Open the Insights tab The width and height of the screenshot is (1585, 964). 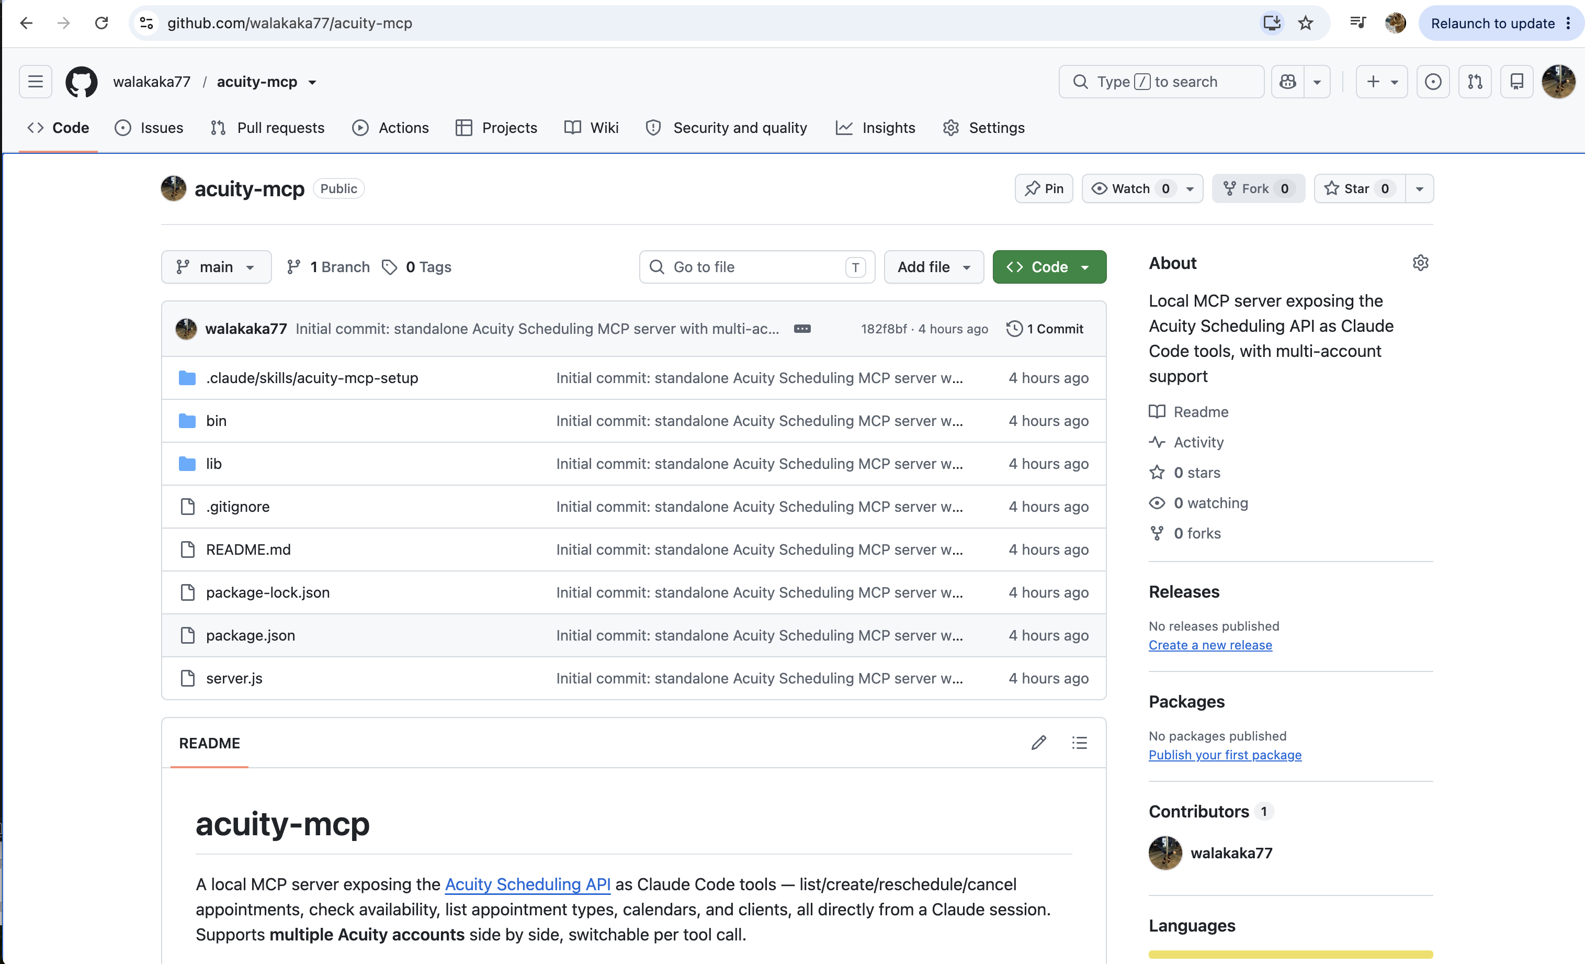876,128
